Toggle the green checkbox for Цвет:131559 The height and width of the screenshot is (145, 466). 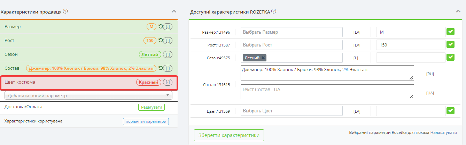(451, 111)
